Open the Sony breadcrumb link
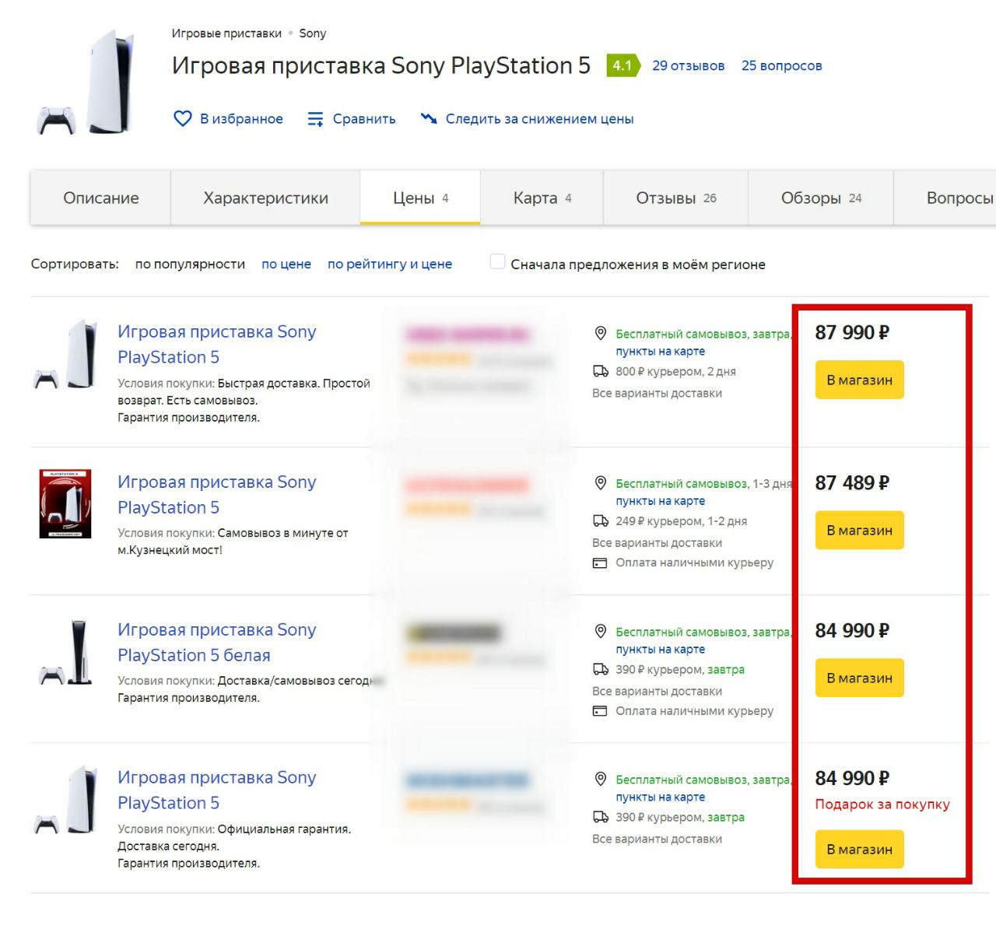 tap(313, 33)
